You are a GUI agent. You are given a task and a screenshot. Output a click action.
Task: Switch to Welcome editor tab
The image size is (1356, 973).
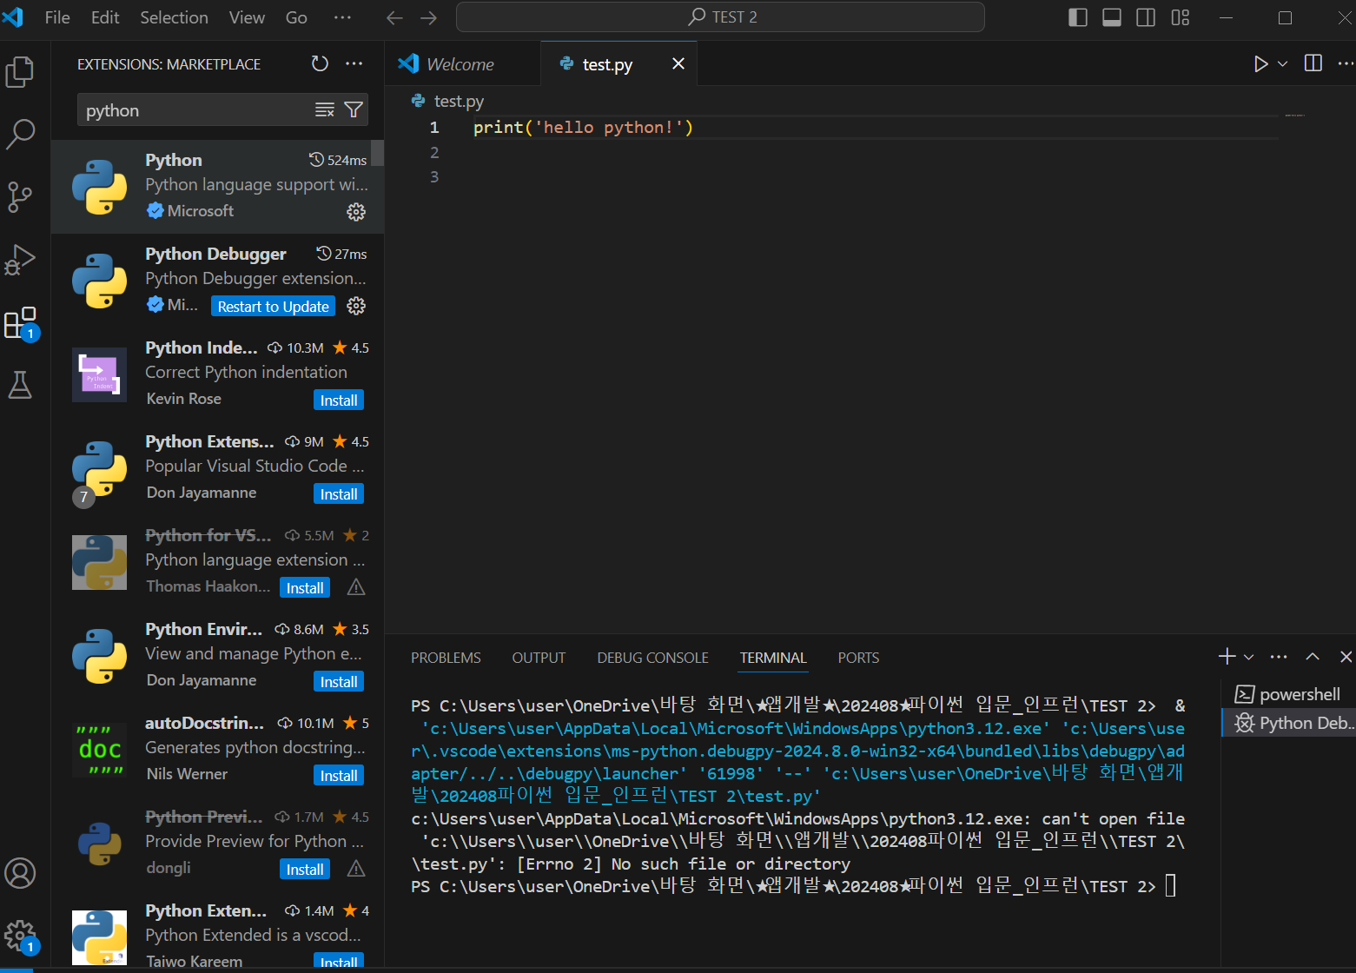[x=462, y=63]
